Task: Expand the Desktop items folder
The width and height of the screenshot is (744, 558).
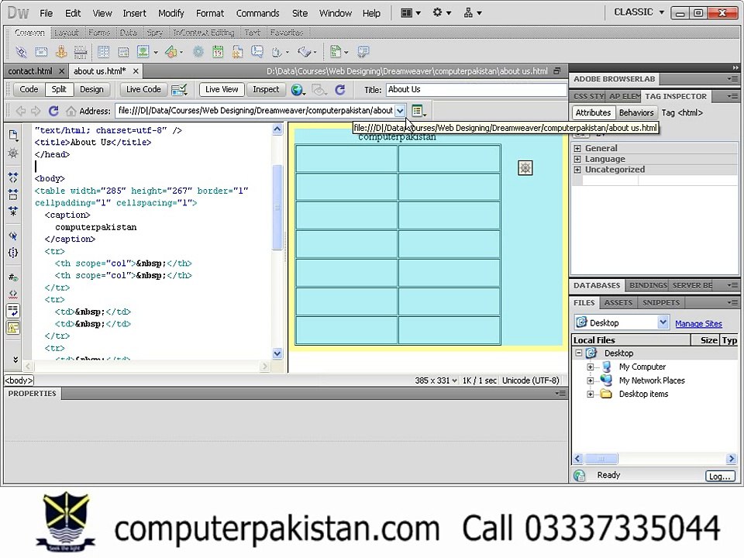Action: pos(591,394)
